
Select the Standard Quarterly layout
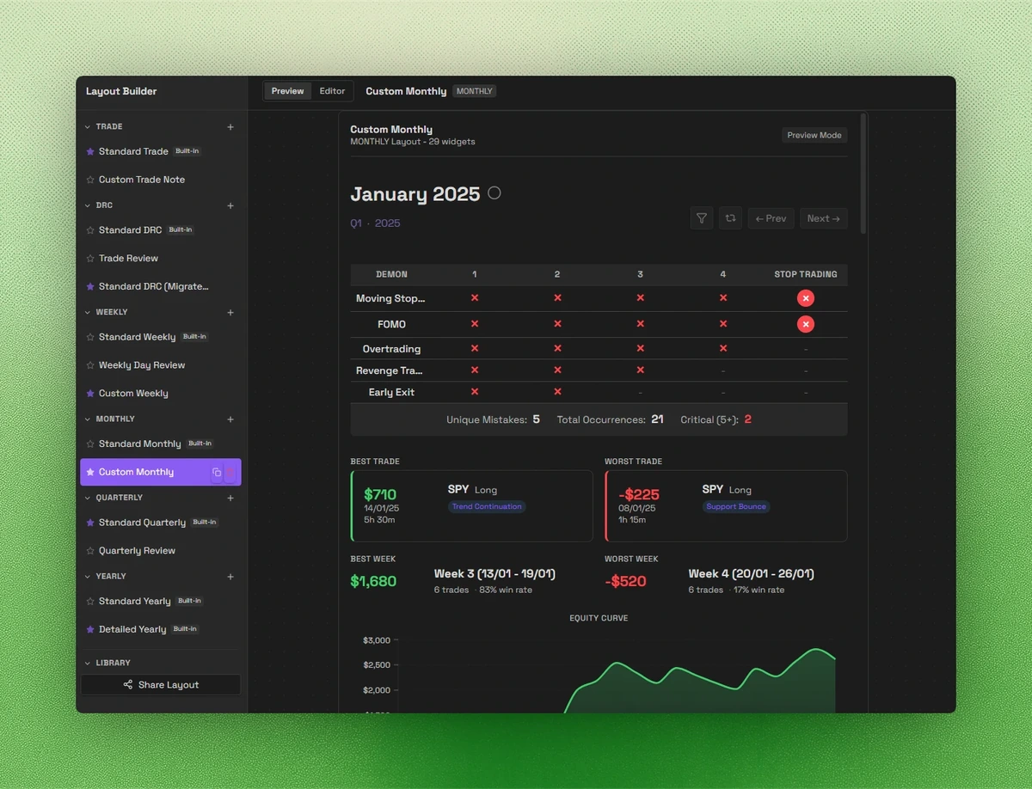[x=161, y=523]
